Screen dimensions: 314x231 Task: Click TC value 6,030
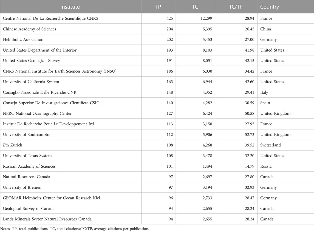click(207, 71)
